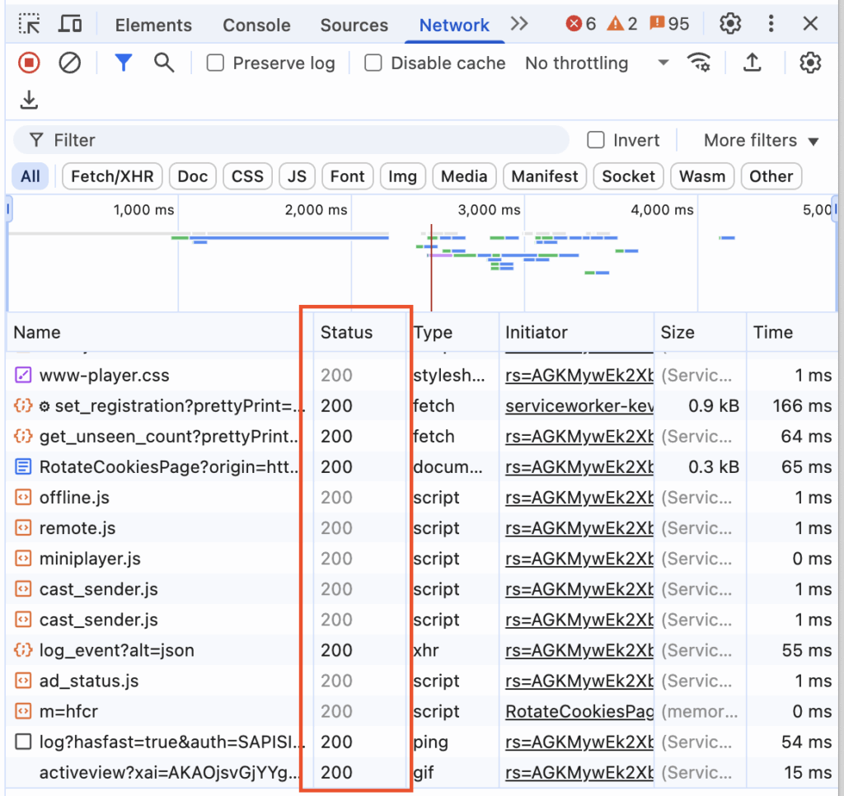Select the miniplayer.js request row
The height and width of the screenshot is (796, 844).
422,559
